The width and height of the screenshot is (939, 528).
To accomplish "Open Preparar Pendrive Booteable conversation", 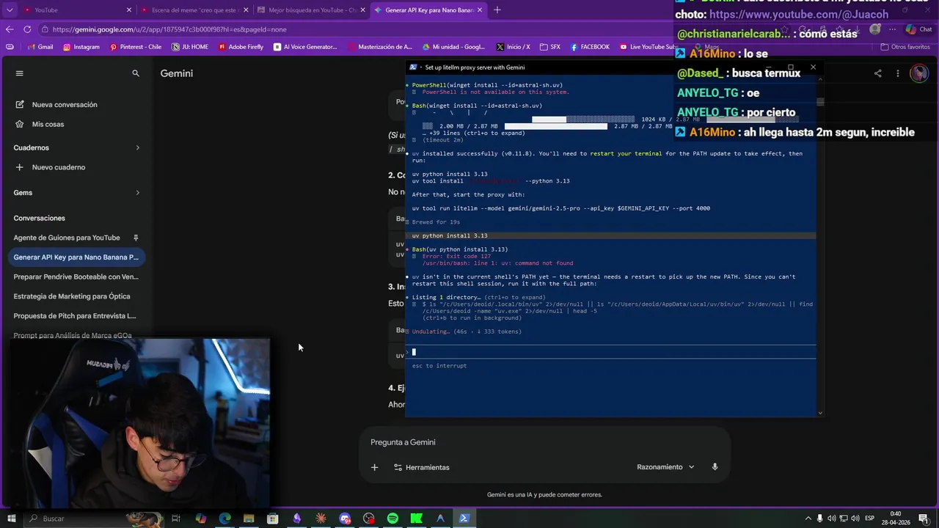I will 76,277.
